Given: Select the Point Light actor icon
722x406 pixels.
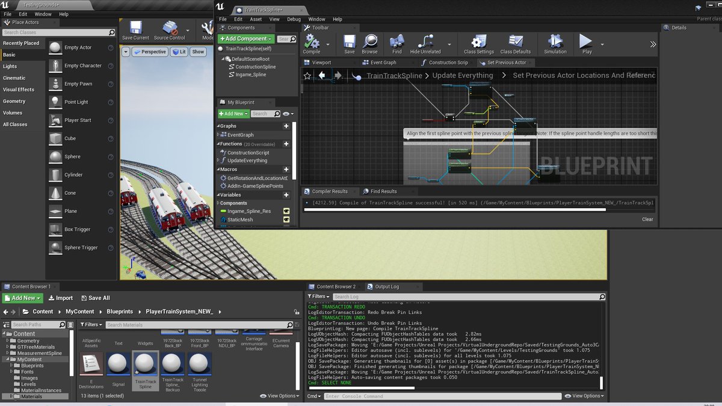Looking at the screenshot, I should point(55,102).
